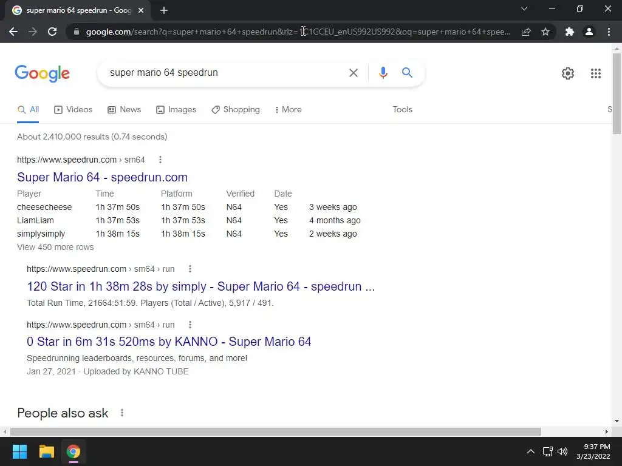Open the 120 Star in 1h 38m 28s result
This screenshot has width=622, height=466.
200,286
